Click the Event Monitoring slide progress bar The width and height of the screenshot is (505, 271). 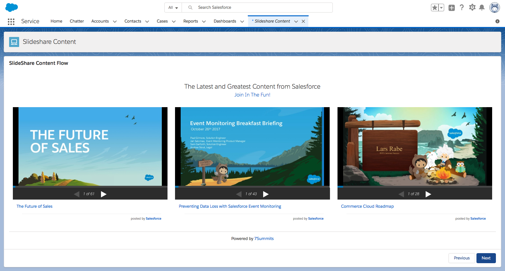(x=252, y=187)
